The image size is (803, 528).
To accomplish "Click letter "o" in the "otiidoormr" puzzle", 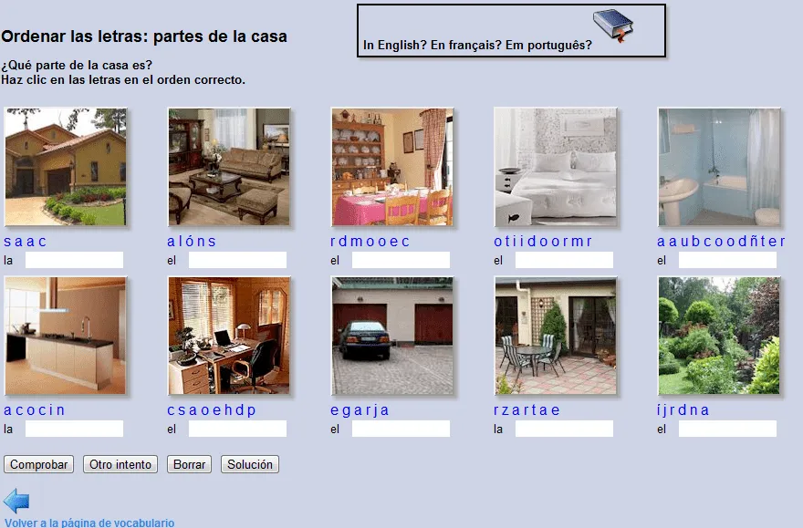I will pyautogui.click(x=496, y=241).
